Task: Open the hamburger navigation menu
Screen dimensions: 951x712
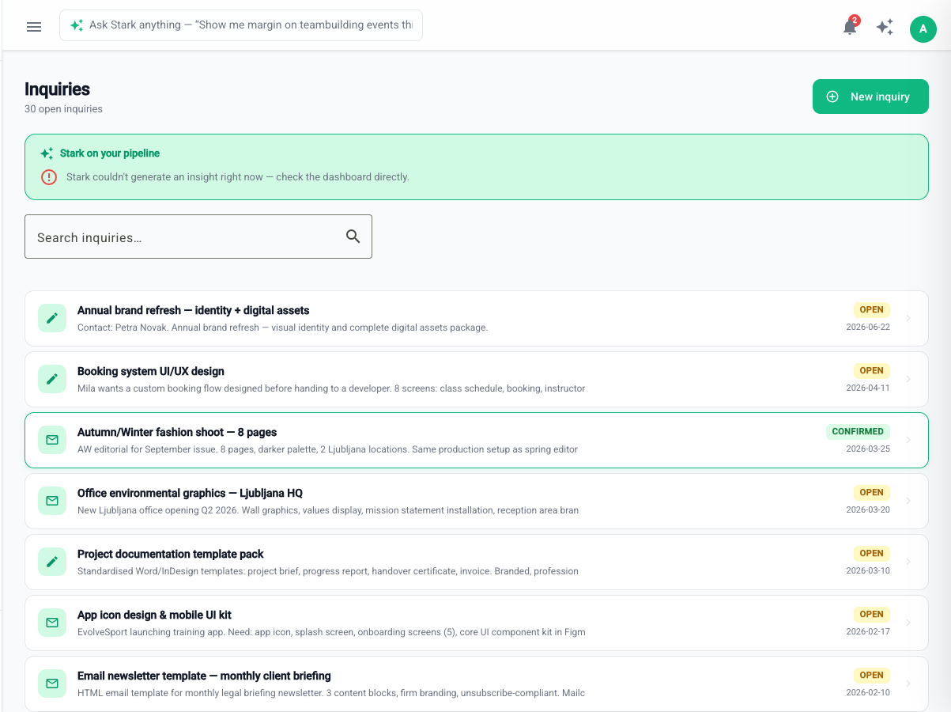Action: coord(34,26)
